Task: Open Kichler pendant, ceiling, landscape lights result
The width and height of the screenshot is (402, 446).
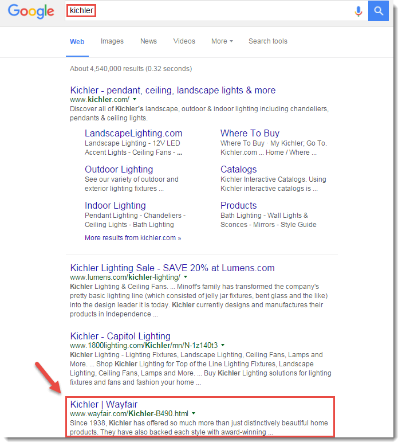Action: point(173,90)
